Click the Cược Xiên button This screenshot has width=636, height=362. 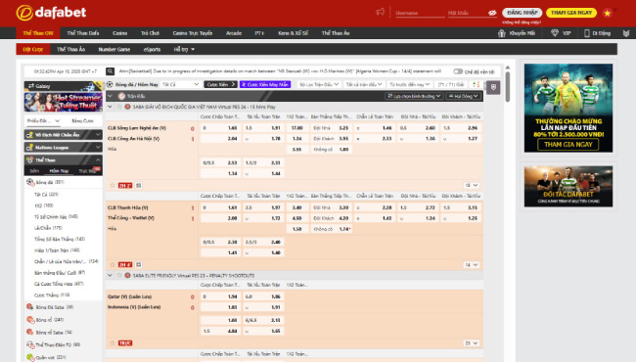220,84
